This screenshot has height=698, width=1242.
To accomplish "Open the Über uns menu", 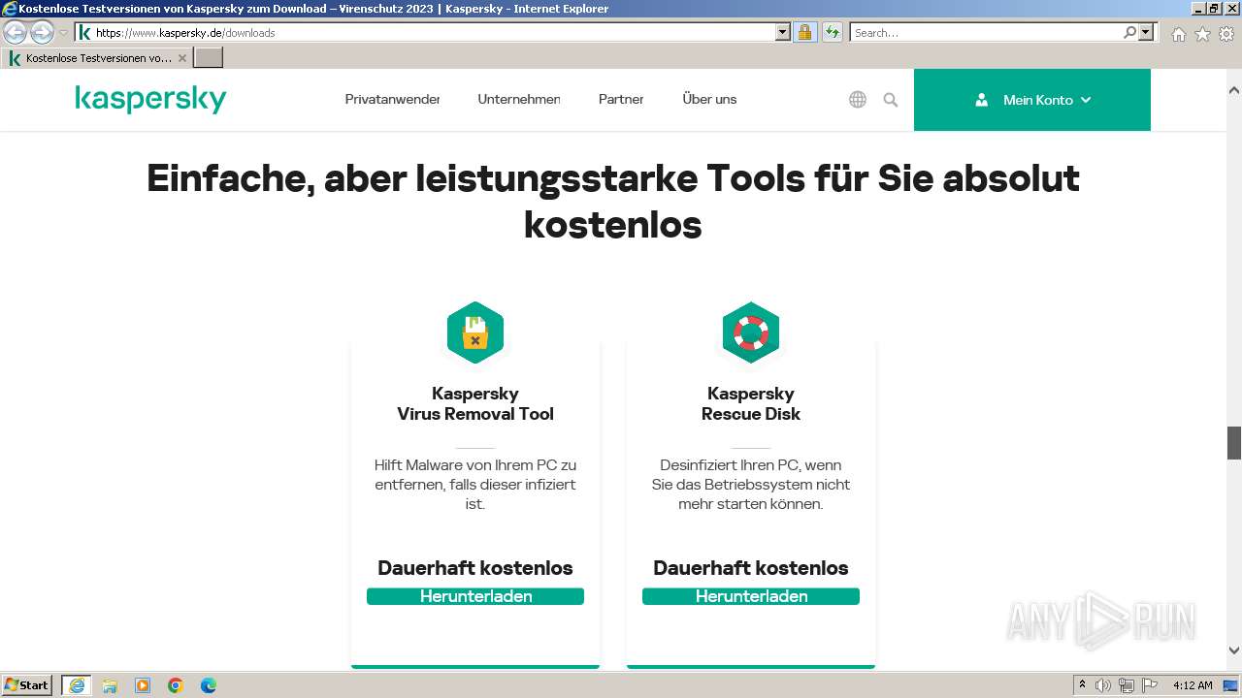I will 709,99.
